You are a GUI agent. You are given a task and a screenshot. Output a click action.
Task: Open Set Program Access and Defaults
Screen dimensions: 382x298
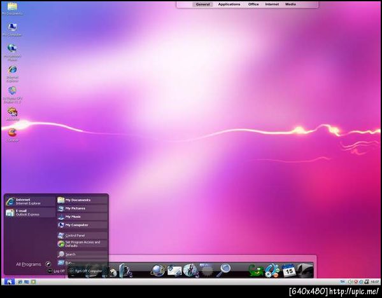click(82, 244)
